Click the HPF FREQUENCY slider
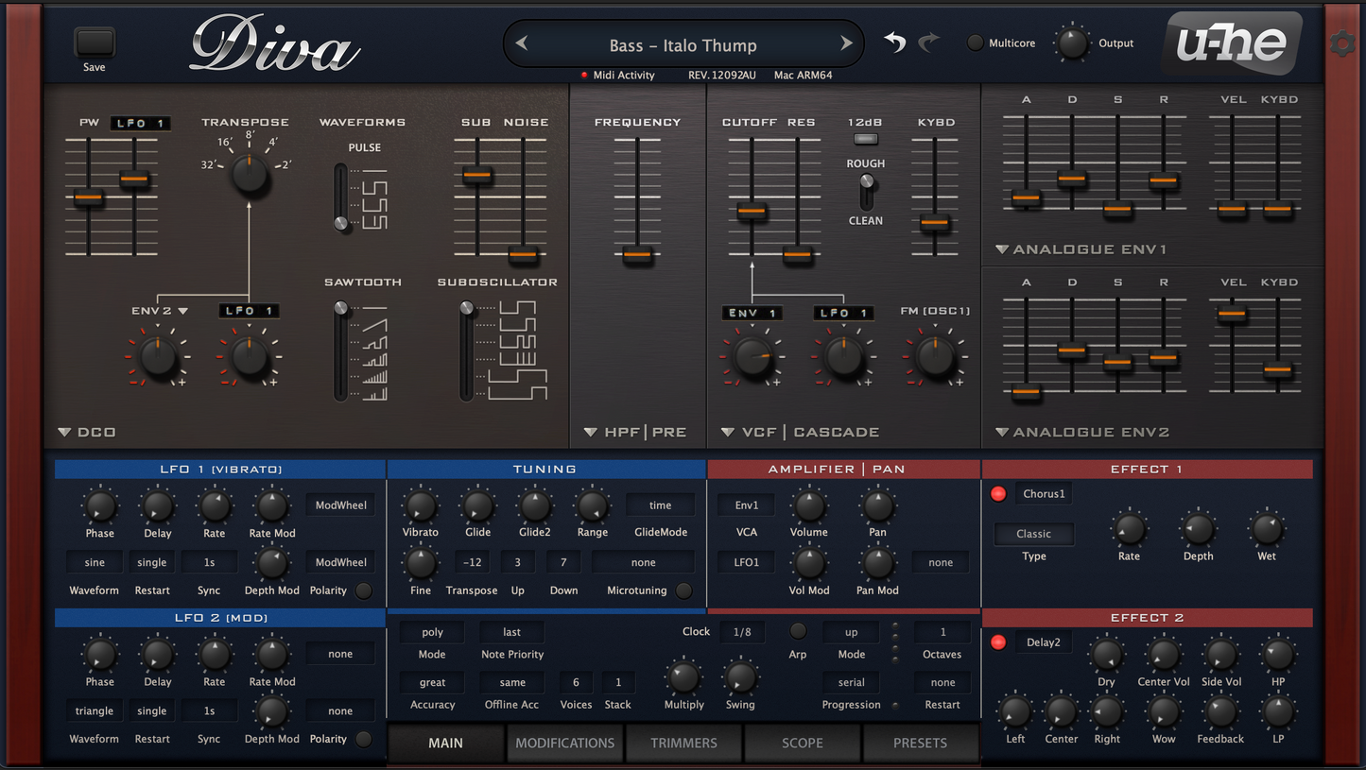This screenshot has height=770, width=1366. [637, 254]
